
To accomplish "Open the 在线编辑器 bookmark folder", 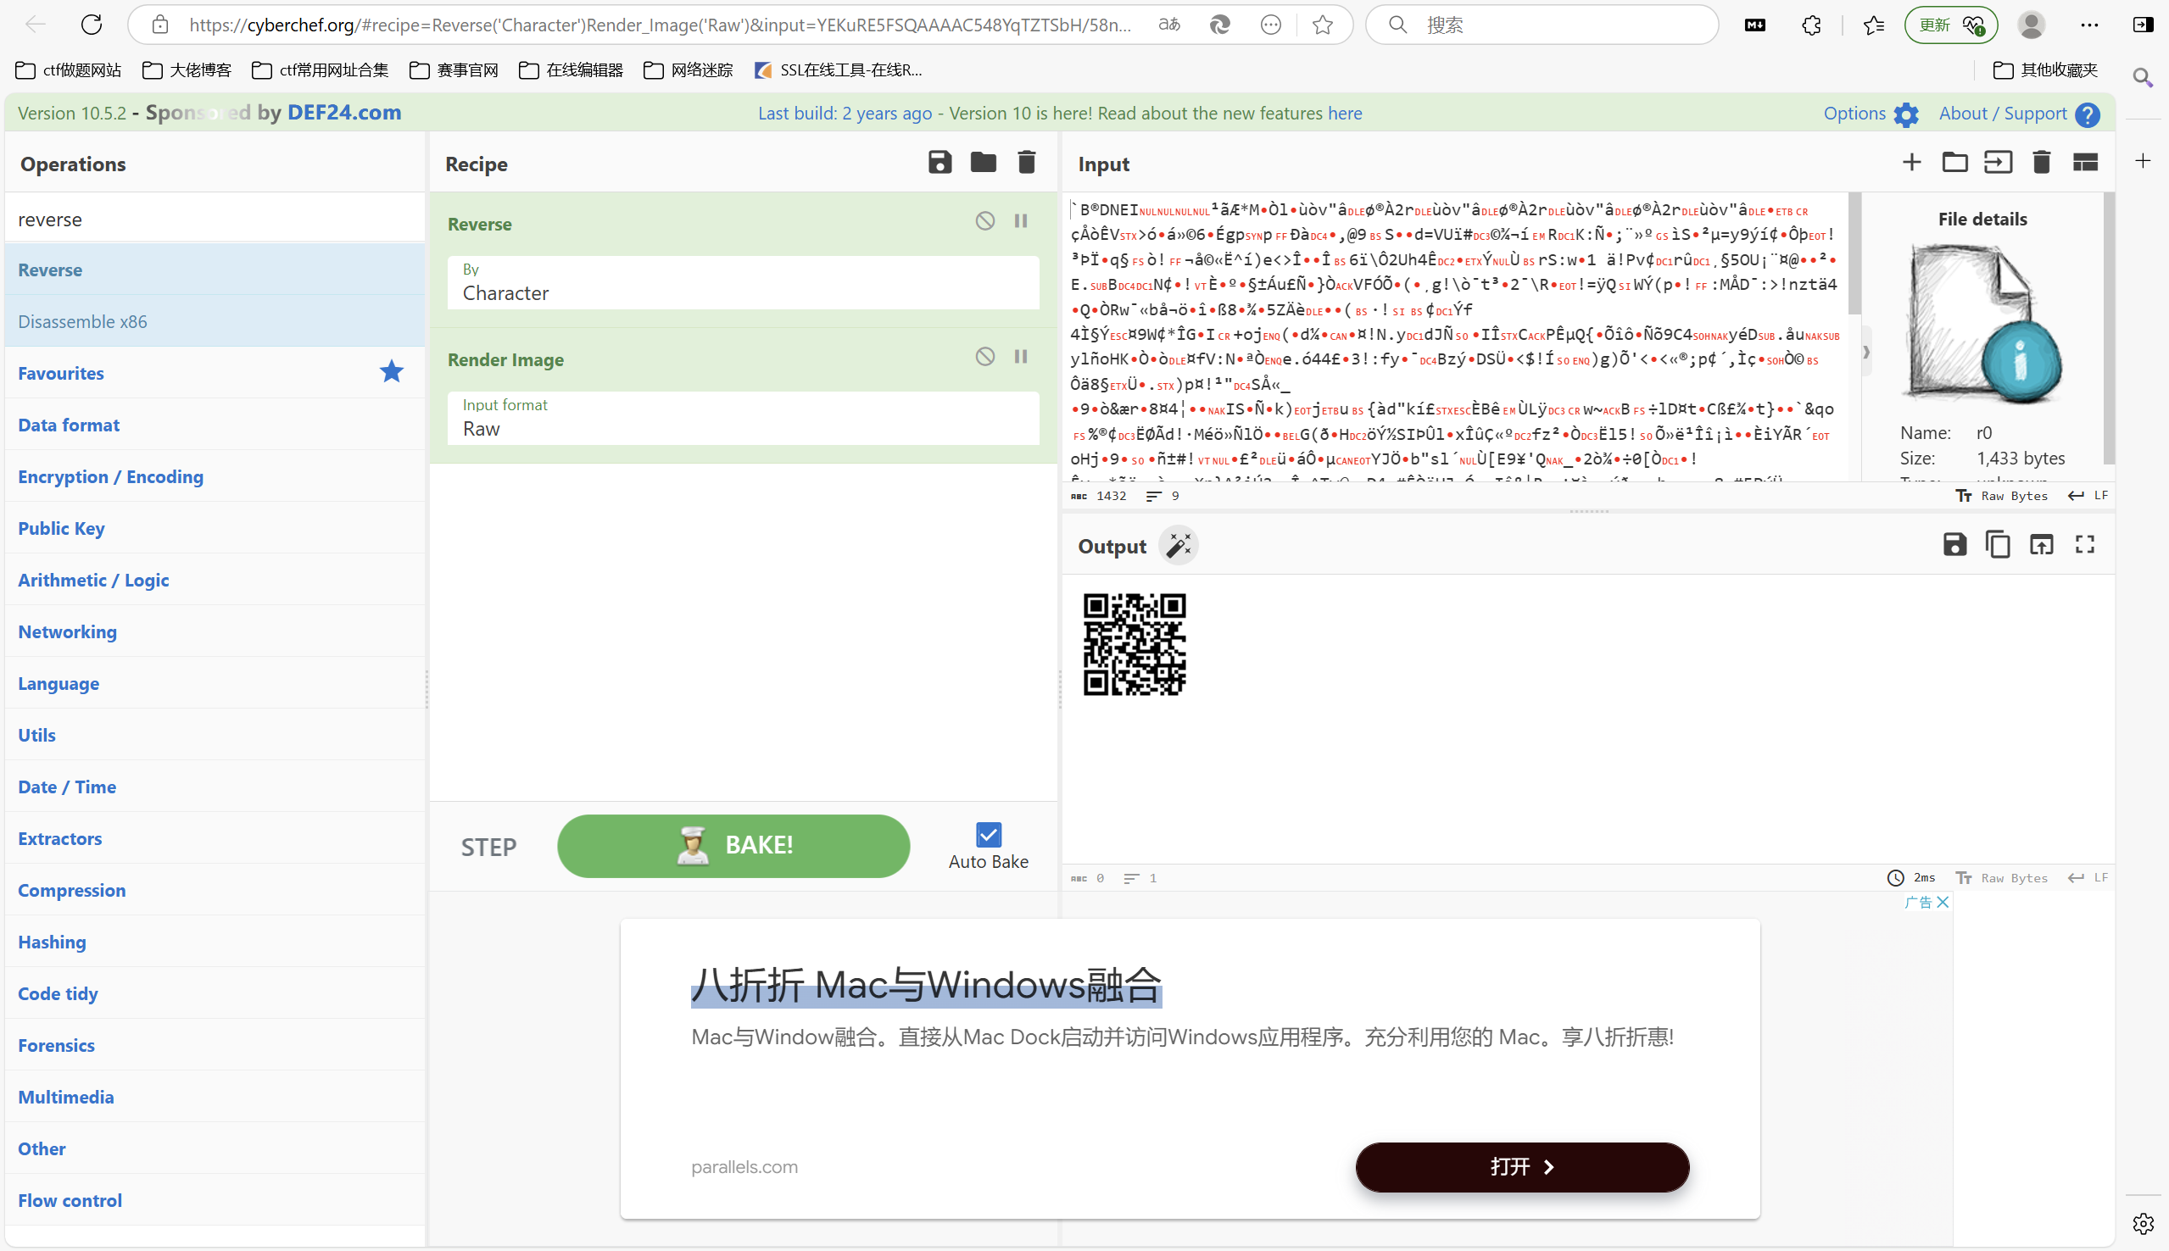I will tap(572, 69).
